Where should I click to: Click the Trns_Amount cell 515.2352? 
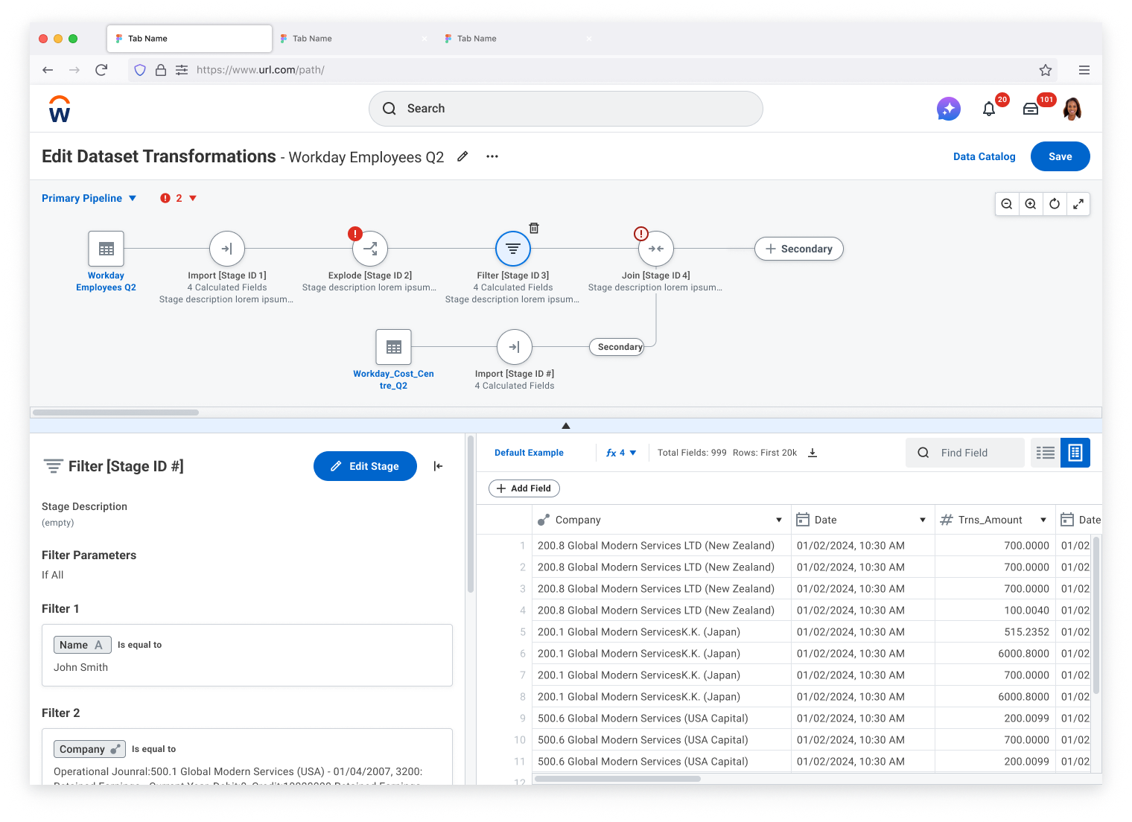[x=994, y=632]
